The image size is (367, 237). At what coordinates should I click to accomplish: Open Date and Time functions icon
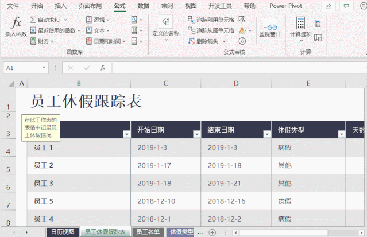click(89, 41)
